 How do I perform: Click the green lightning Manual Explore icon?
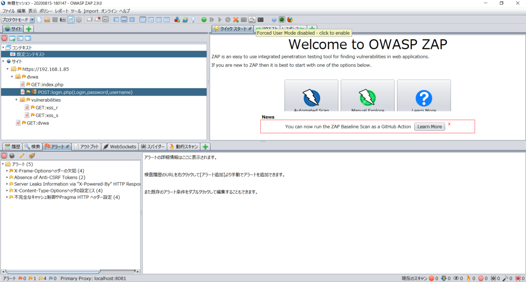(367, 98)
